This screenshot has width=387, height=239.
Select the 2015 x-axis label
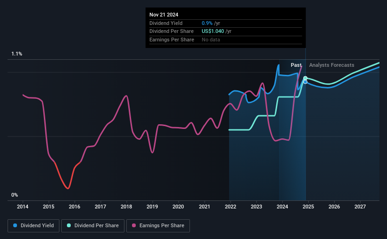[49, 207]
